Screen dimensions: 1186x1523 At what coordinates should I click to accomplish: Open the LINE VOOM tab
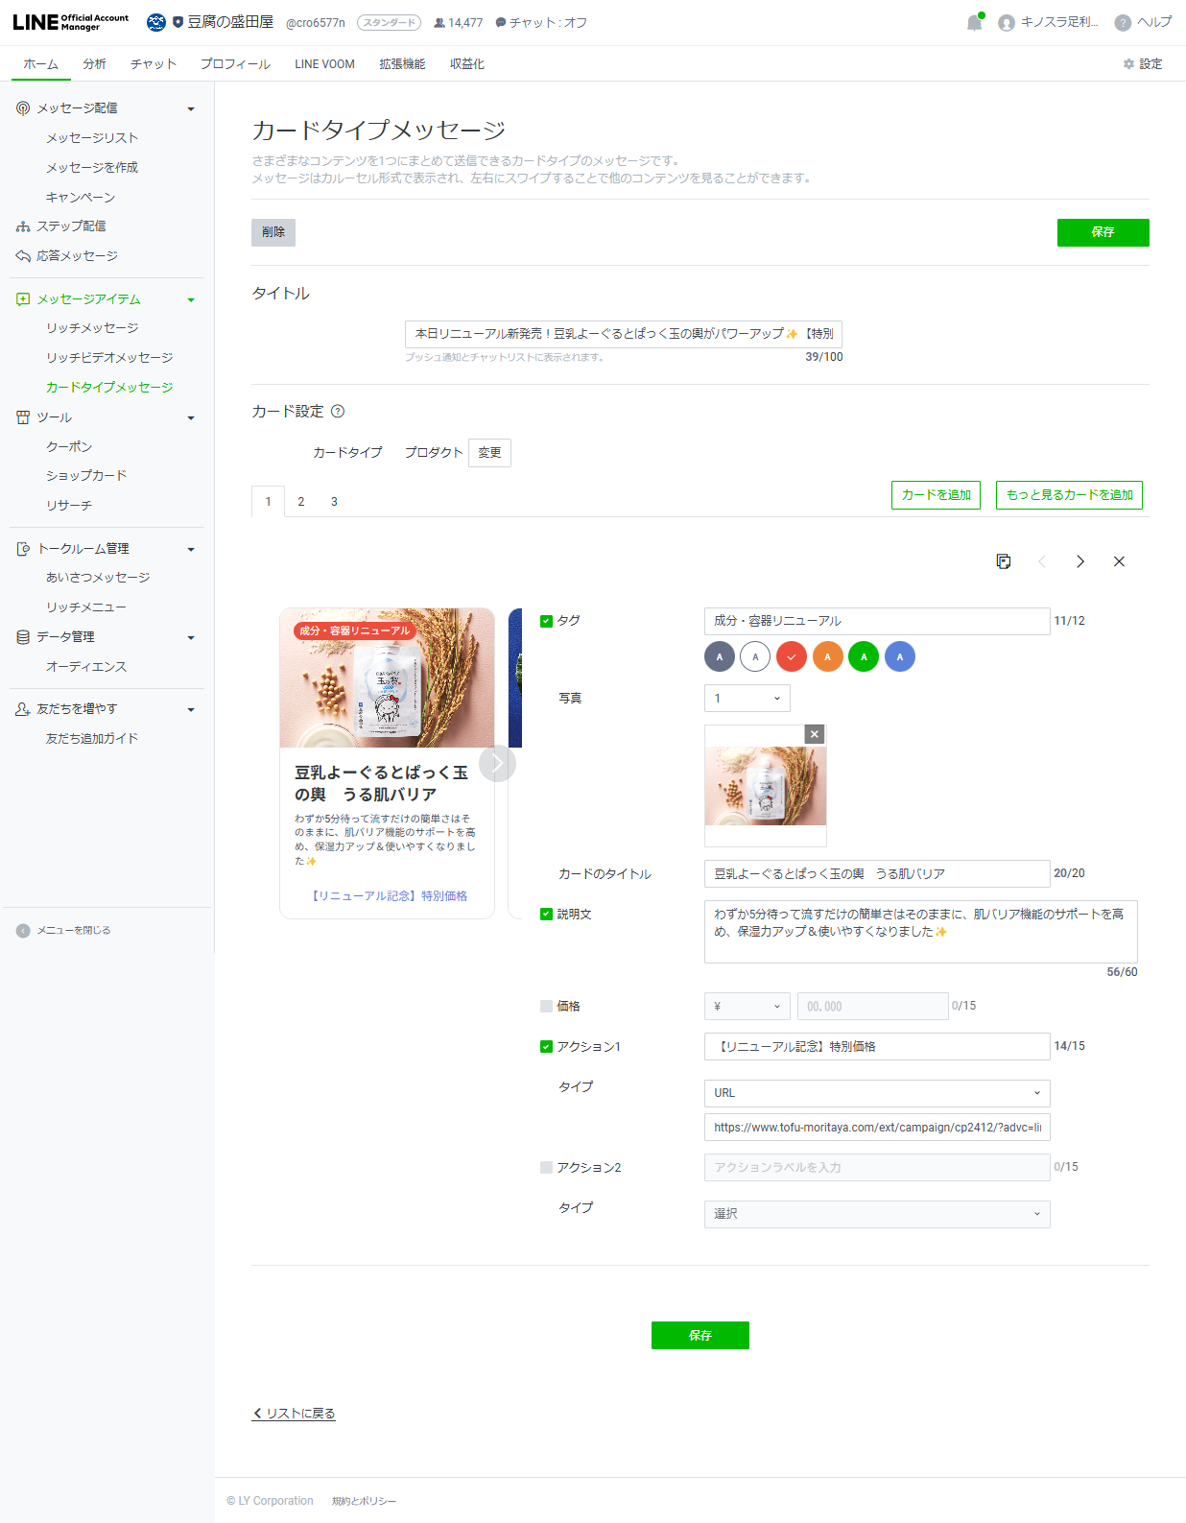(324, 64)
